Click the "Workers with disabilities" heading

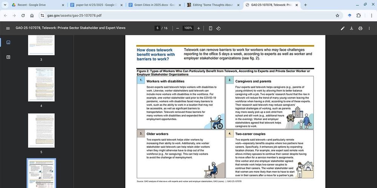point(166,81)
